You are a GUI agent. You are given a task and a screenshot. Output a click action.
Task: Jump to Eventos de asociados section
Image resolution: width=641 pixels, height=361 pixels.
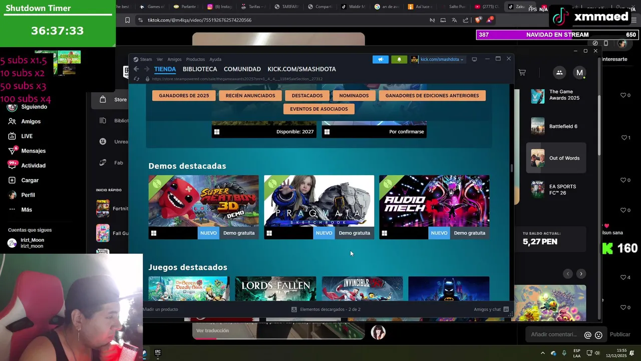coord(318,109)
